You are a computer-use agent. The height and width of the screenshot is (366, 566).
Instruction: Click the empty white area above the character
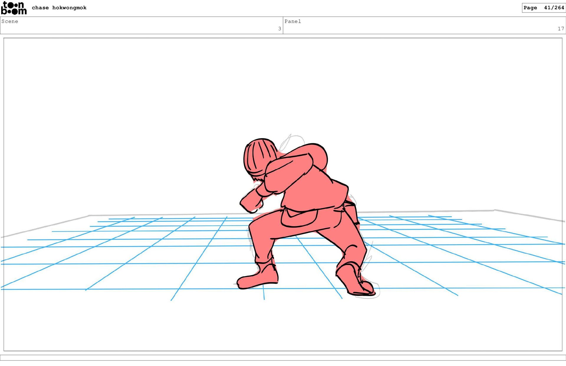click(x=283, y=88)
